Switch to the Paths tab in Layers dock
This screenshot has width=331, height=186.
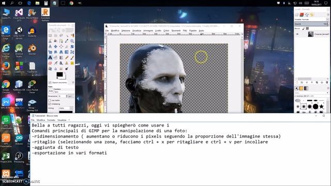pyautogui.click(x=307, y=14)
